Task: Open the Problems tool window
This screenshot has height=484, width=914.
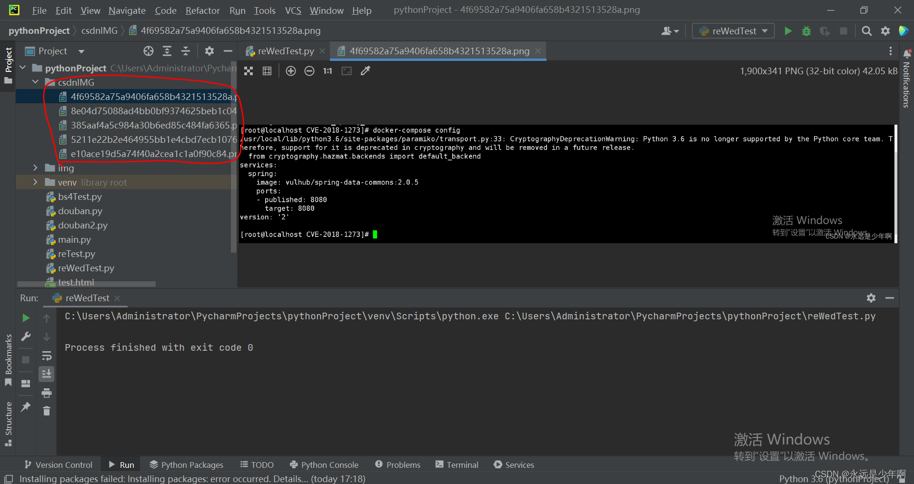Action: pyautogui.click(x=398, y=465)
